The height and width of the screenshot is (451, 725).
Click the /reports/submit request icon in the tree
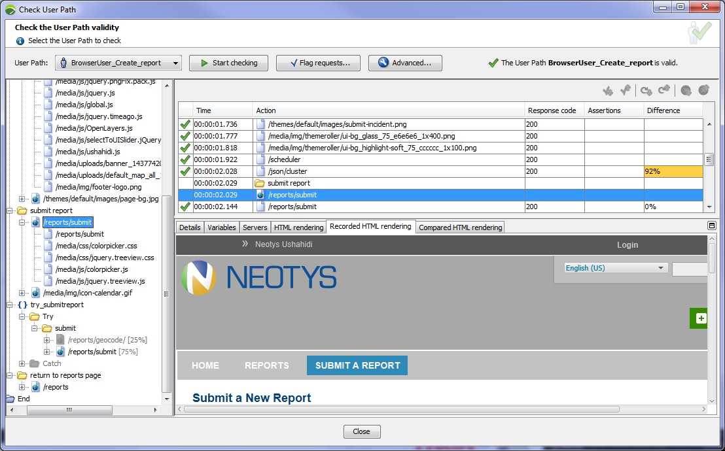point(36,222)
